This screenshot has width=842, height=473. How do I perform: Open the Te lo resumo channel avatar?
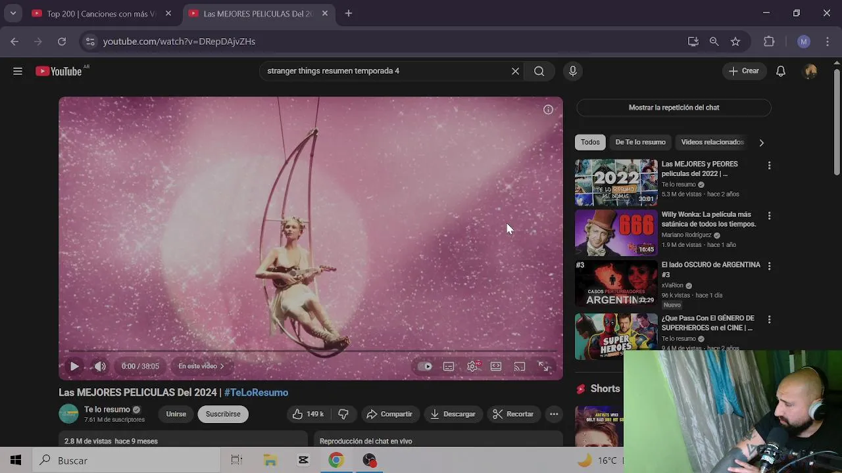pos(68,414)
